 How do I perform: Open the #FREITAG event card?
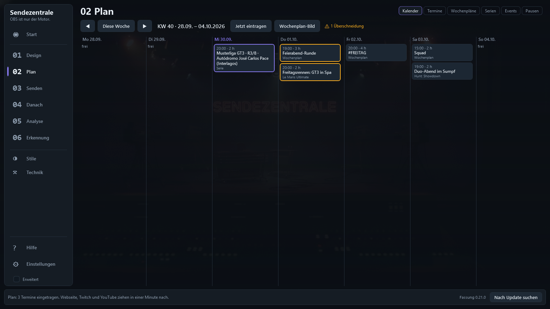376,53
